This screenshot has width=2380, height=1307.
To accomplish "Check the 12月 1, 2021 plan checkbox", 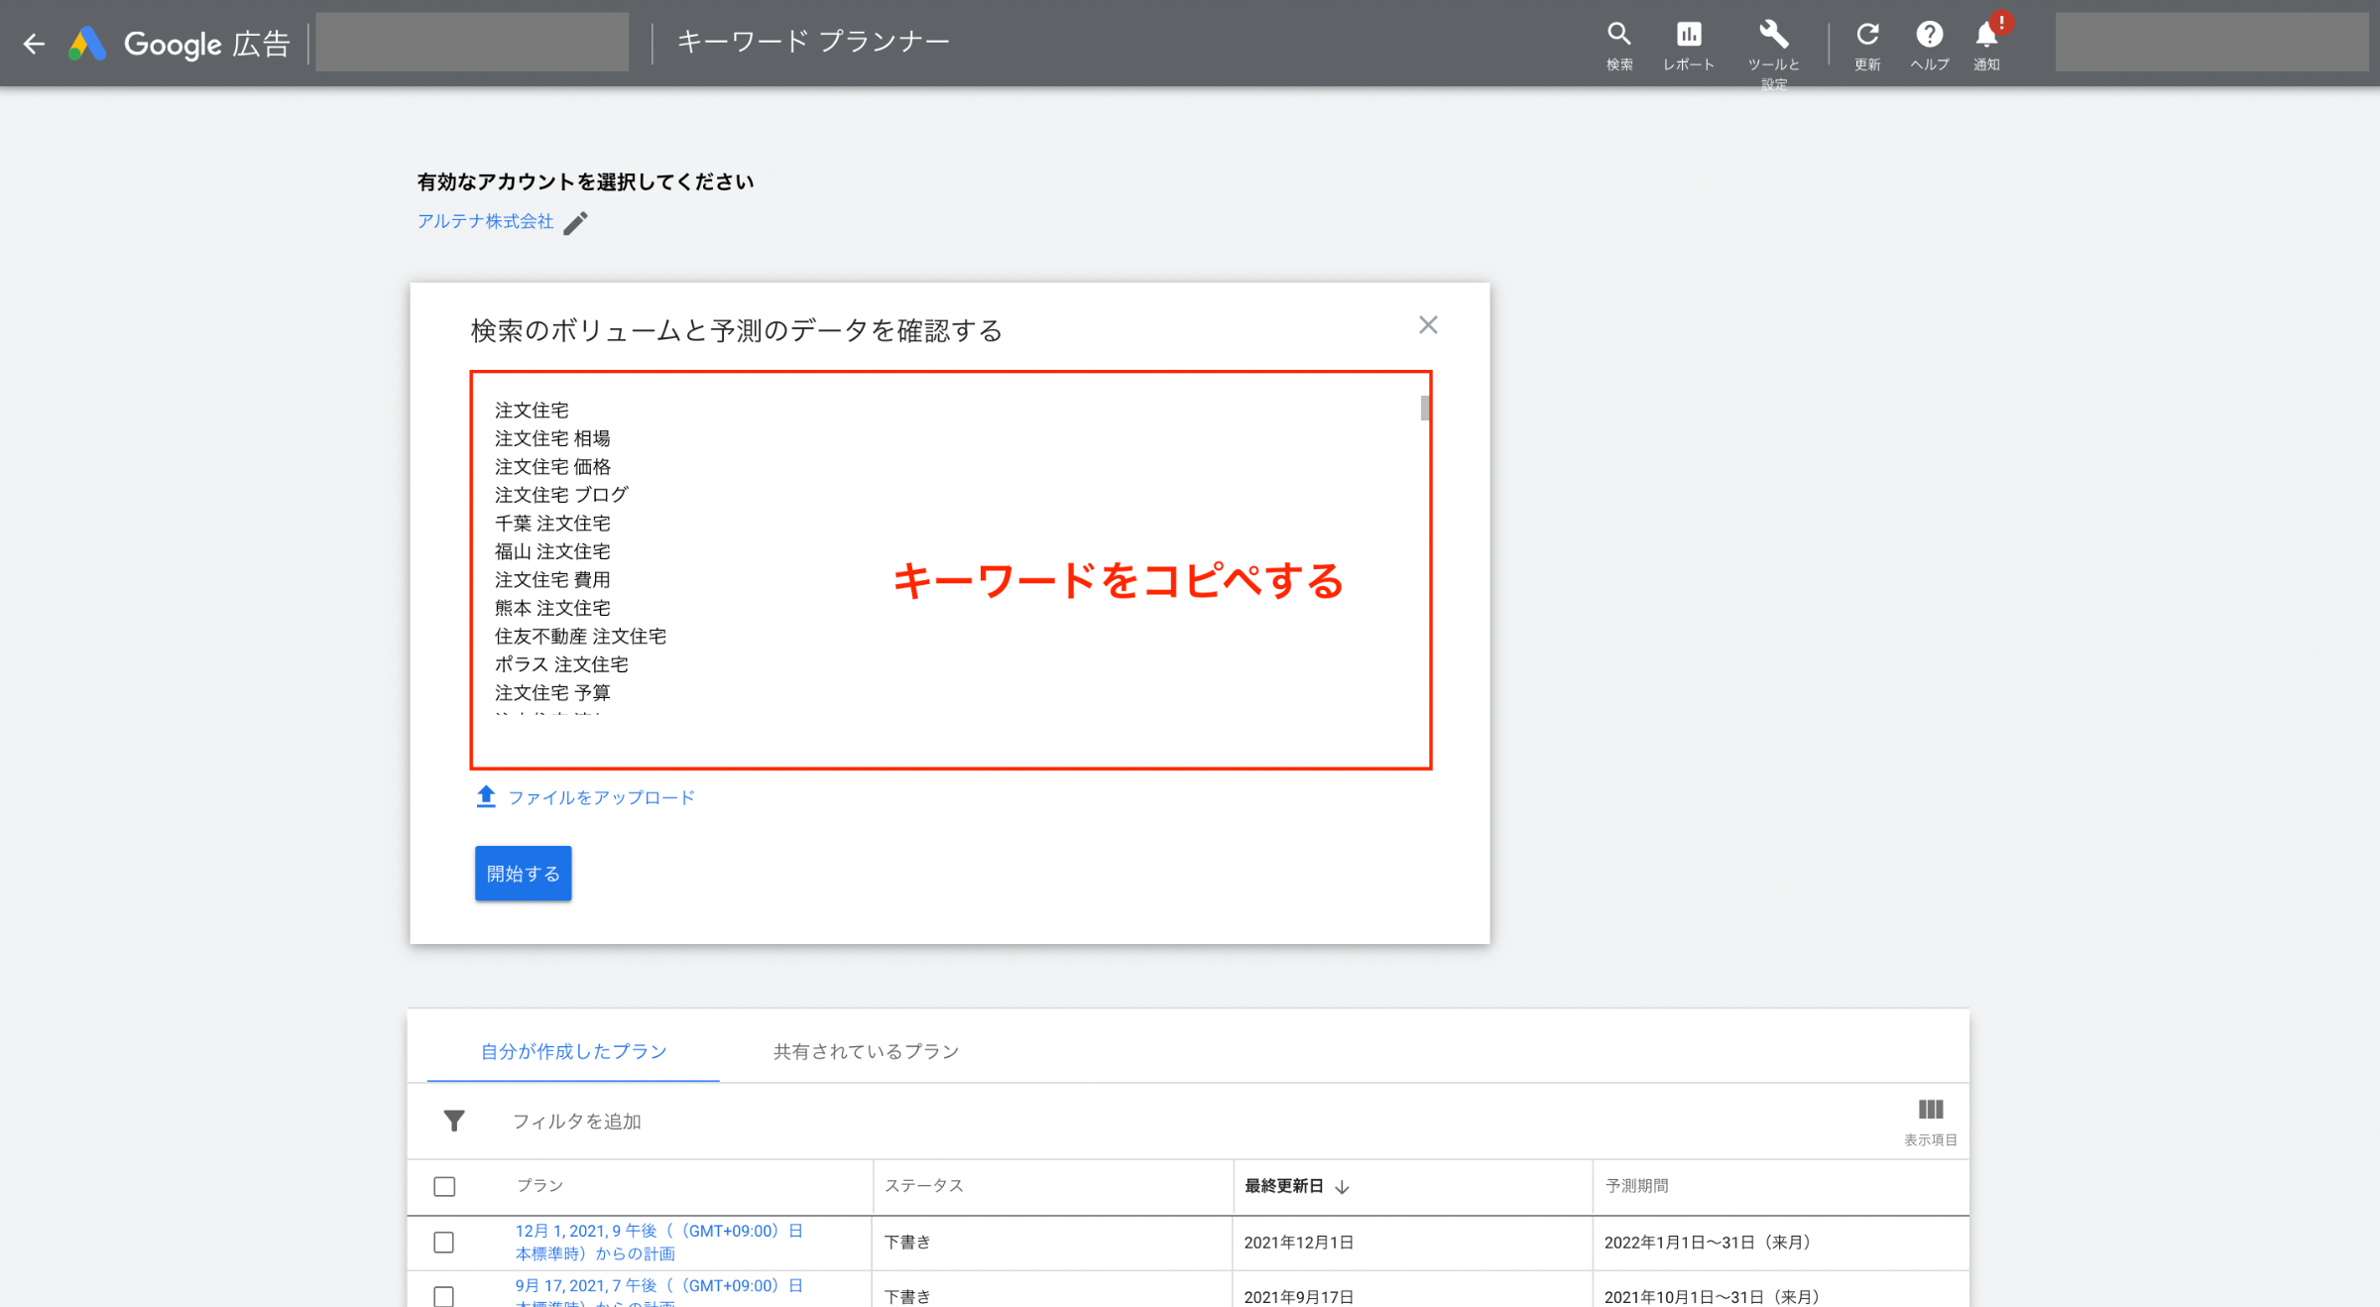I will click(x=444, y=1243).
